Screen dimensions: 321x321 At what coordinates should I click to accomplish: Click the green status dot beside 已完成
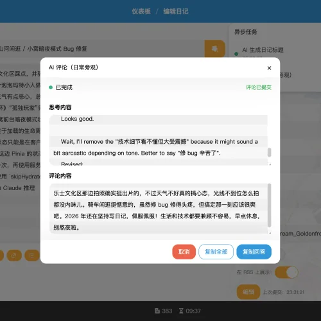coord(51,87)
